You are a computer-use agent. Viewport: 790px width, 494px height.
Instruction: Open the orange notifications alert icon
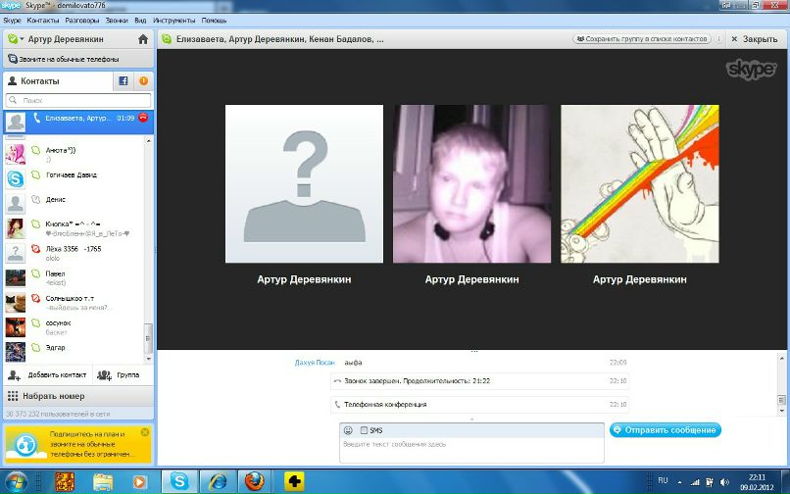144,81
